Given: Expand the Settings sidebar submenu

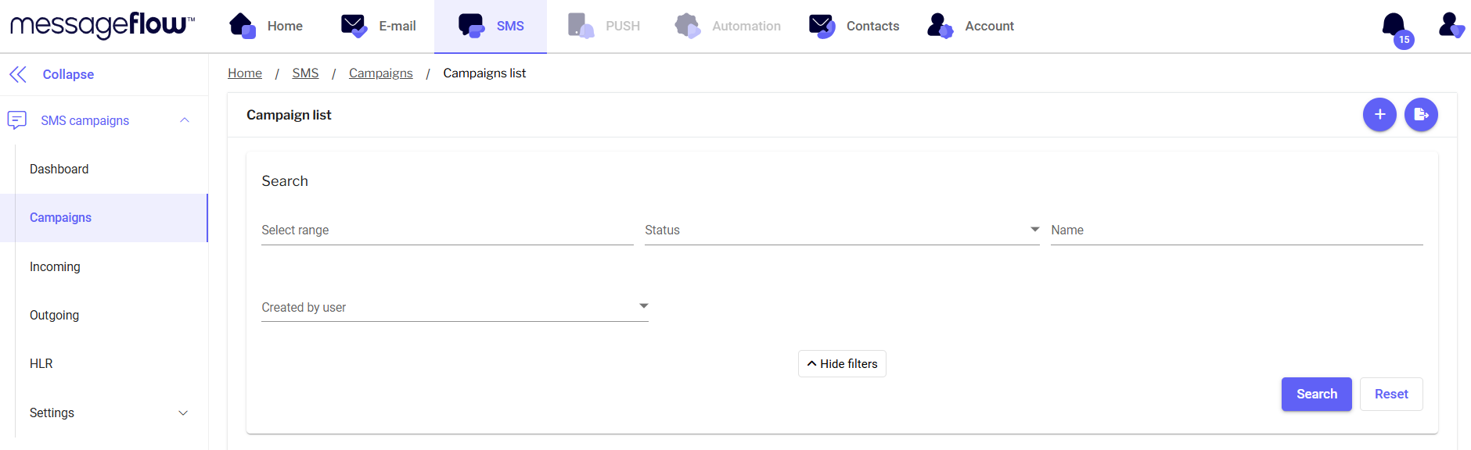Looking at the screenshot, I should click(x=183, y=413).
